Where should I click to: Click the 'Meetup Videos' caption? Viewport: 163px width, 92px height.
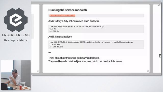tap(16, 40)
